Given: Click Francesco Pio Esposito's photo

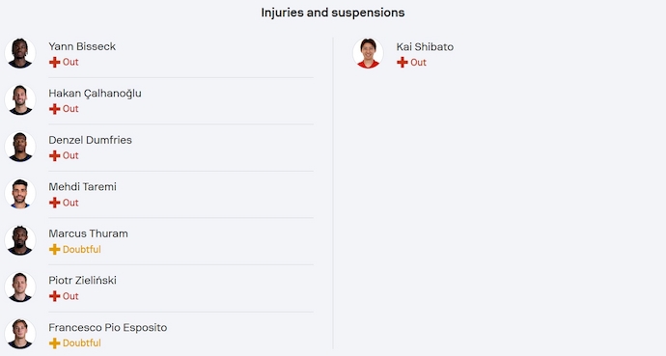Looking at the screenshot, I should tap(20, 334).
